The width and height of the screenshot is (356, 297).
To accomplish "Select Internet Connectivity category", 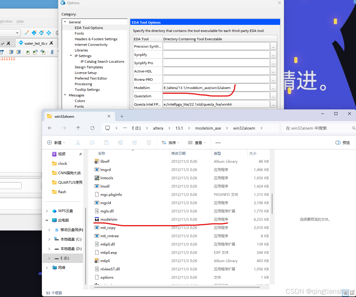I will [x=91, y=45].
